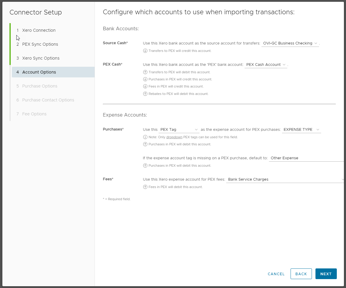Click the Other Expense default account field
The image size is (346, 288).
point(306,158)
